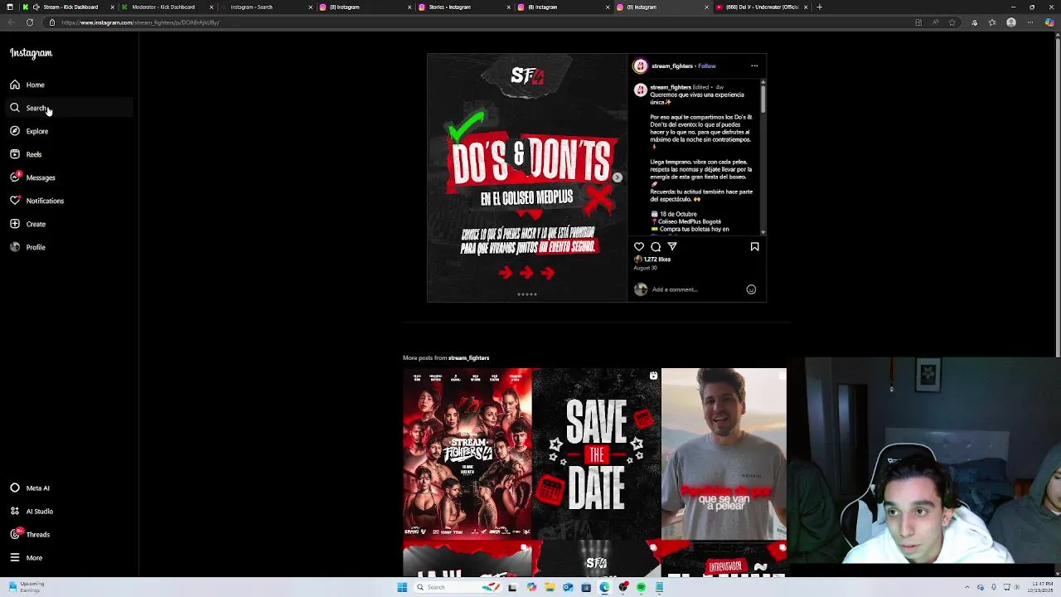Open Notifications heart icon in sidebar
Viewport: 1061px width, 597px height.
[x=15, y=201]
